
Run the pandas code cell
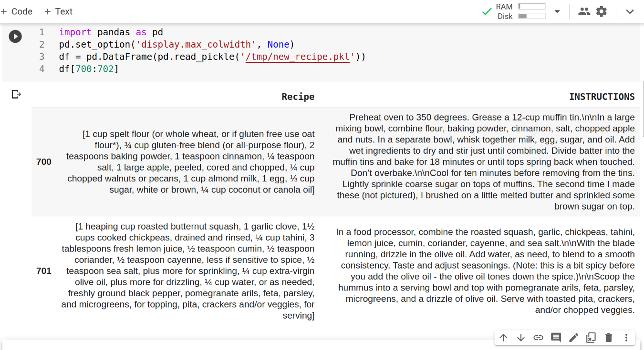15,36
